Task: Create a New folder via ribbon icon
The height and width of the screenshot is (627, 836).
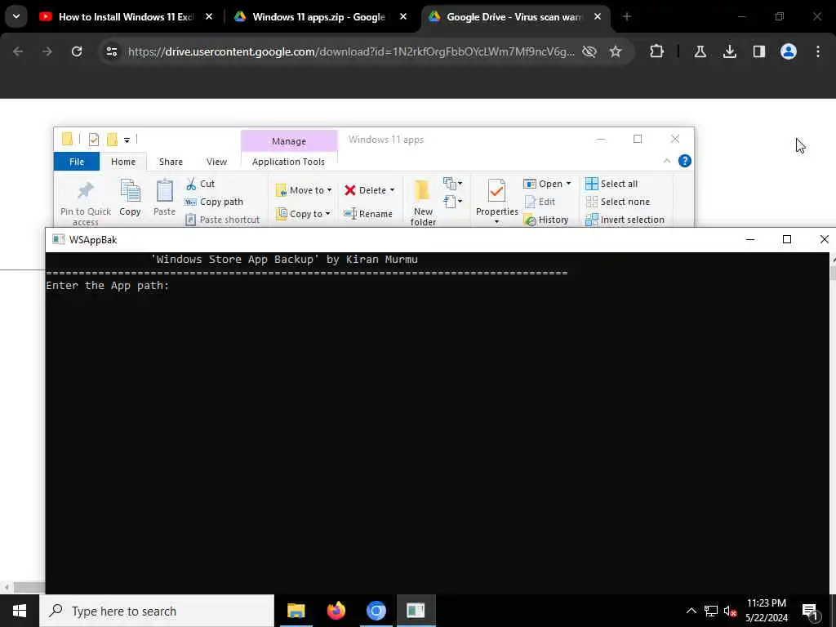Action: coord(422,192)
